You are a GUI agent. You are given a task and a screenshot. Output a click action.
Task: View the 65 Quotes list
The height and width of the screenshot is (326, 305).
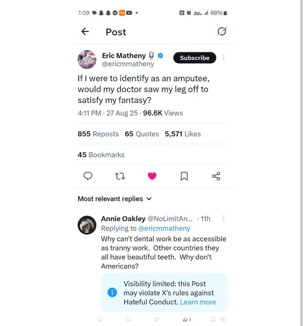click(x=142, y=134)
